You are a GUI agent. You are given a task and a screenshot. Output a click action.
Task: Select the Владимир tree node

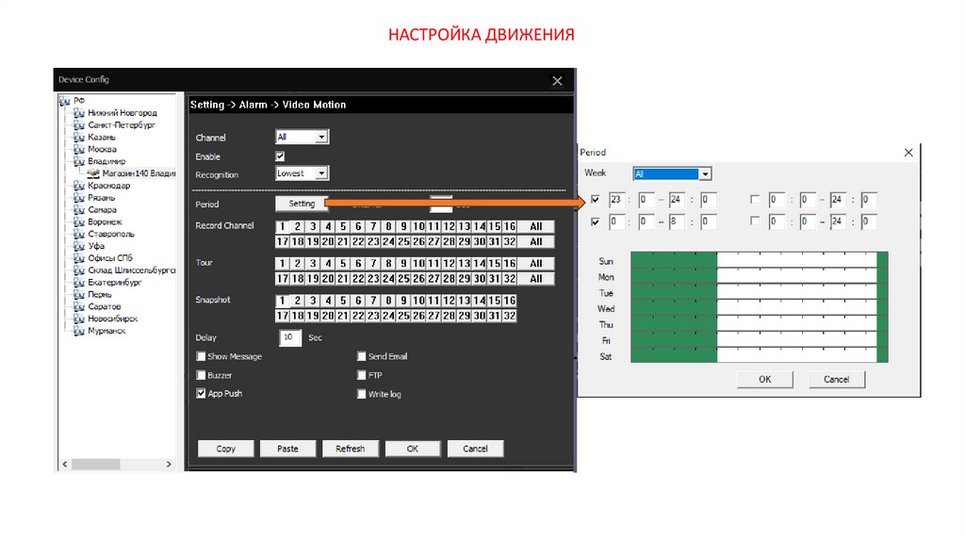click(106, 161)
